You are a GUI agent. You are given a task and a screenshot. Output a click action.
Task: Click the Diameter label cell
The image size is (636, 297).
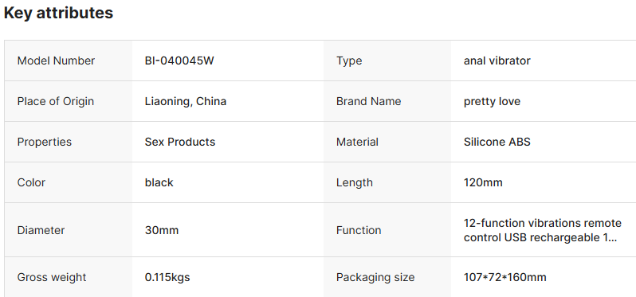(69, 230)
